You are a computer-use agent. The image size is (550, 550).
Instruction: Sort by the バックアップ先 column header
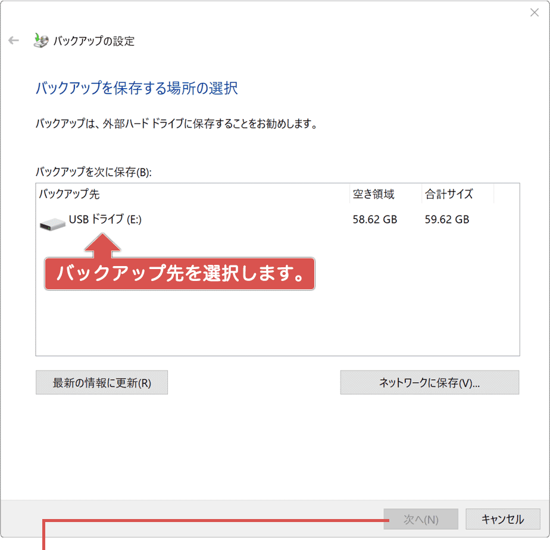coord(67,193)
